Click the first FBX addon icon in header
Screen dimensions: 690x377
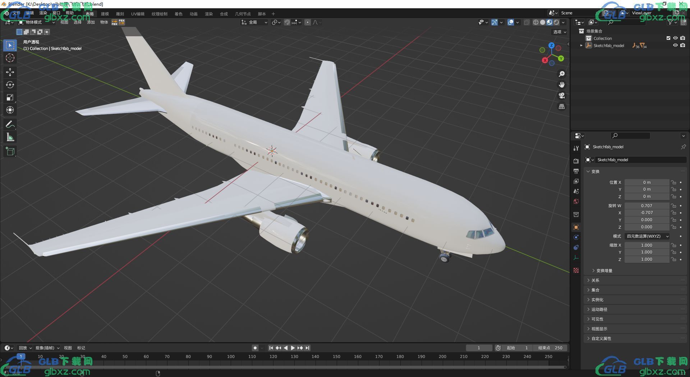pyautogui.click(x=115, y=22)
